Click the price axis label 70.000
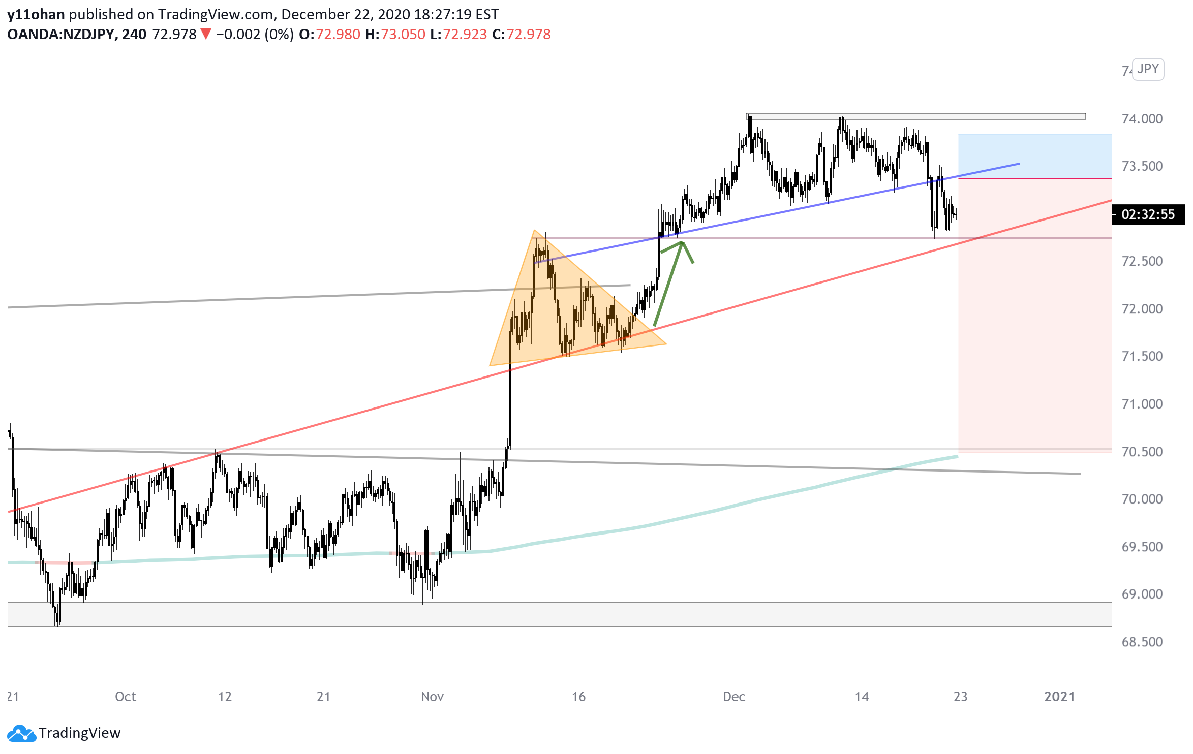 pos(1142,499)
